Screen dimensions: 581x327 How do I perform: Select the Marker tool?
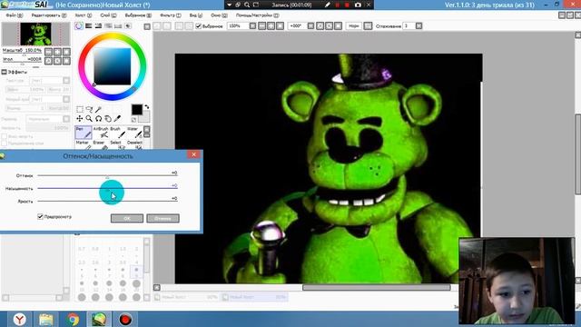click(84, 144)
